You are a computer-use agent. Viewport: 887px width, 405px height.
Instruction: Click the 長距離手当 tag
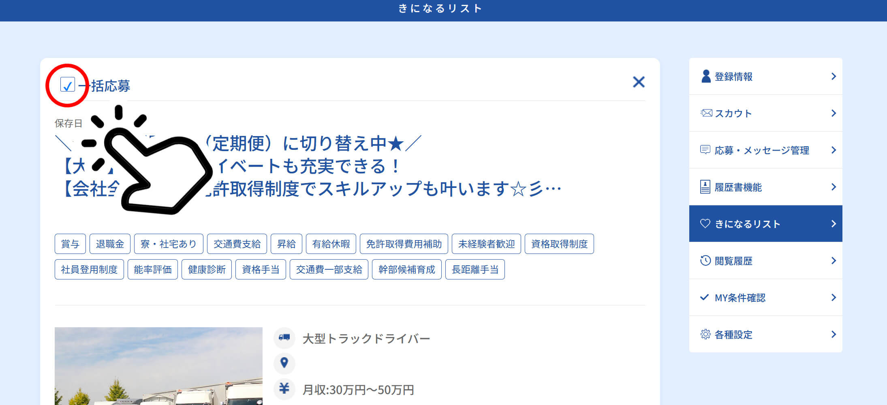(475, 269)
